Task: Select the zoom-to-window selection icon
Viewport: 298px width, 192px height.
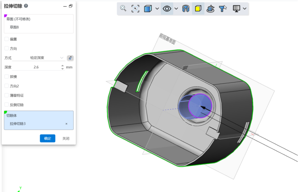Action: [135, 8]
